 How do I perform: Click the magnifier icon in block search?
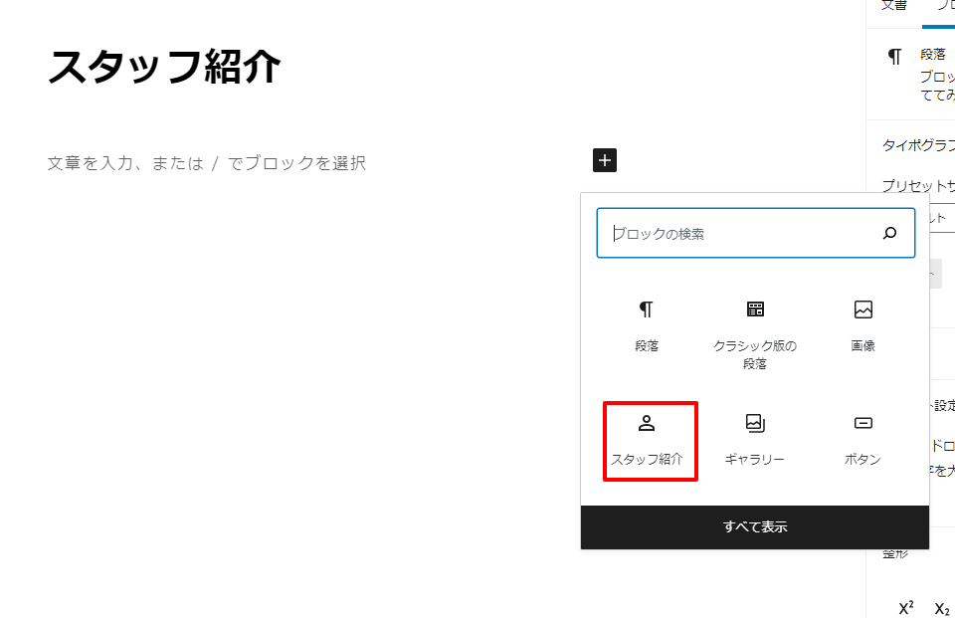click(x=889, y=234)
